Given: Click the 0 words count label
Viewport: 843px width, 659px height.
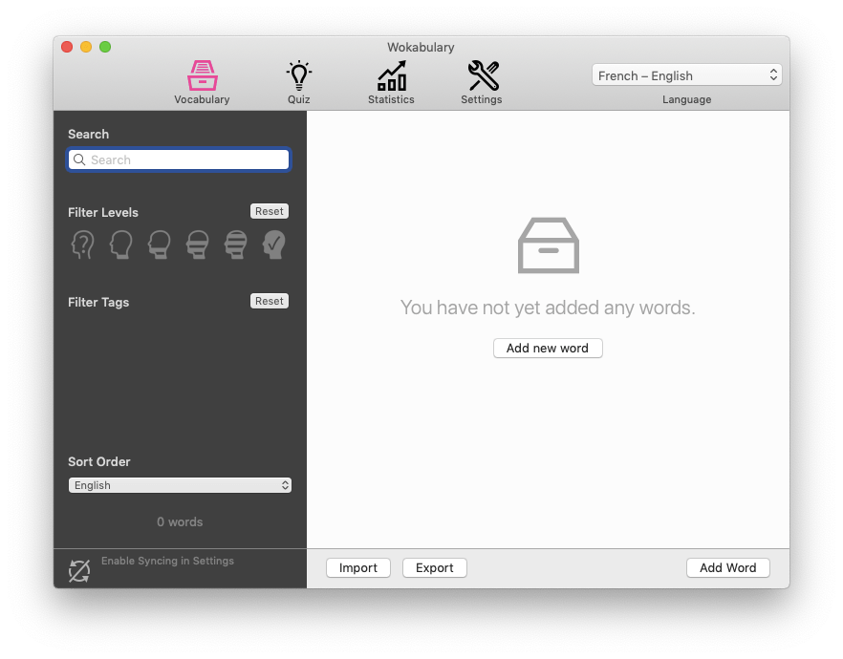Looking at the screenshot, I should tap(180, 521).
